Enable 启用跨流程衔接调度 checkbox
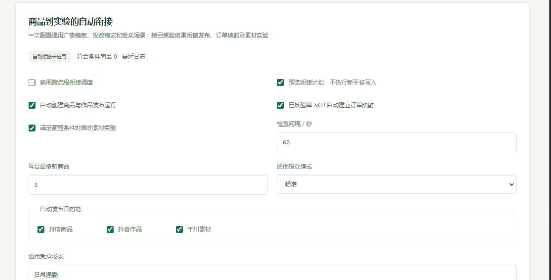The width and height of the screenshot is (551, 280). point(32,82)
